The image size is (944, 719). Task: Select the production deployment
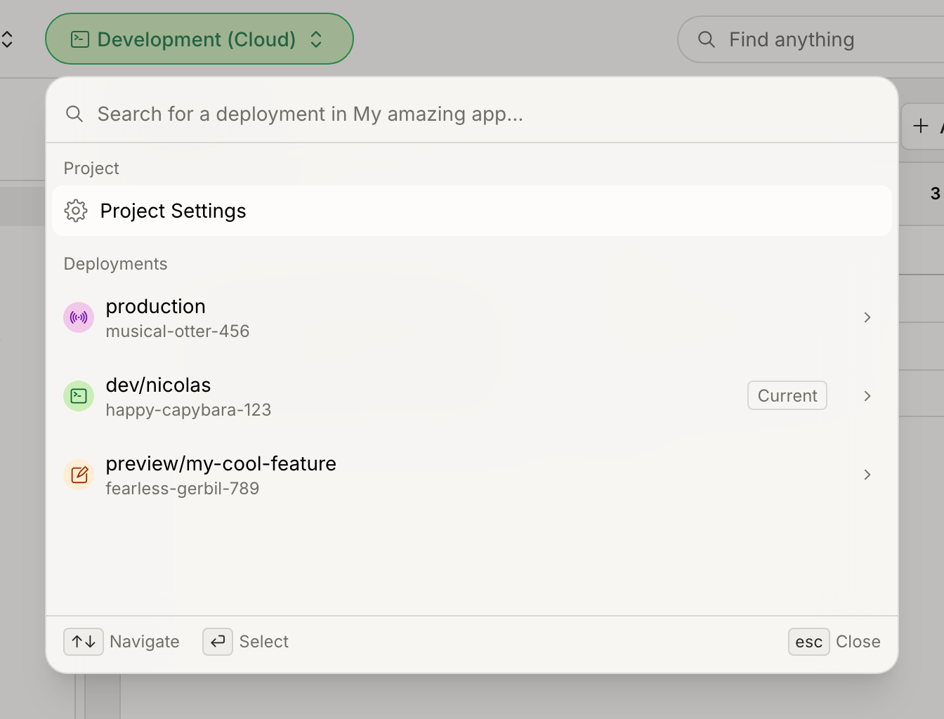[x=472, y=317]
